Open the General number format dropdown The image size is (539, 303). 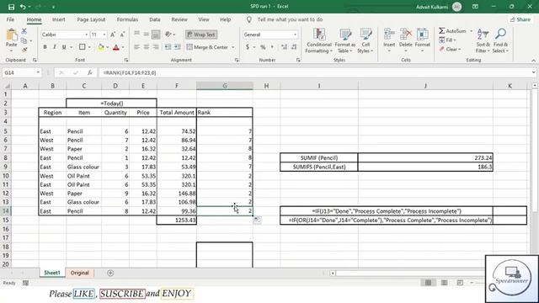(295, 35)
